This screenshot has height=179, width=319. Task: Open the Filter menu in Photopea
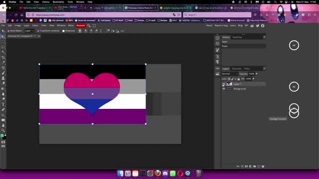click(x=44, y=25)
